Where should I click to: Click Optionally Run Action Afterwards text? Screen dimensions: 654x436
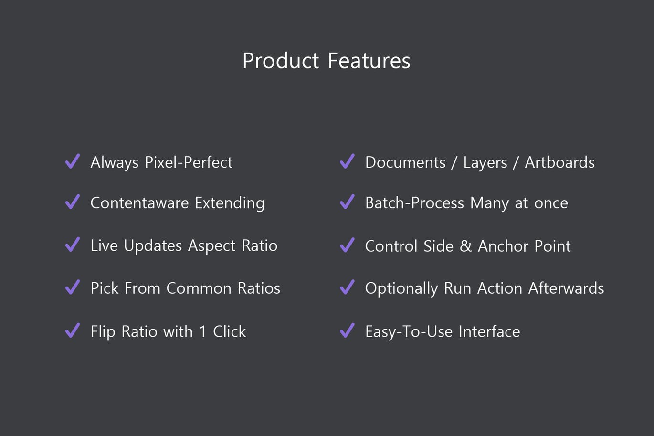(x=485, y=288)
